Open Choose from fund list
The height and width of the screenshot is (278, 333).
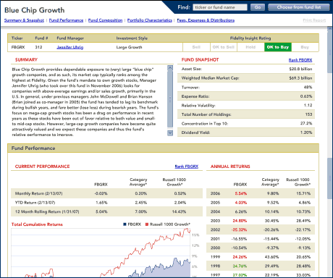point(299,7)
